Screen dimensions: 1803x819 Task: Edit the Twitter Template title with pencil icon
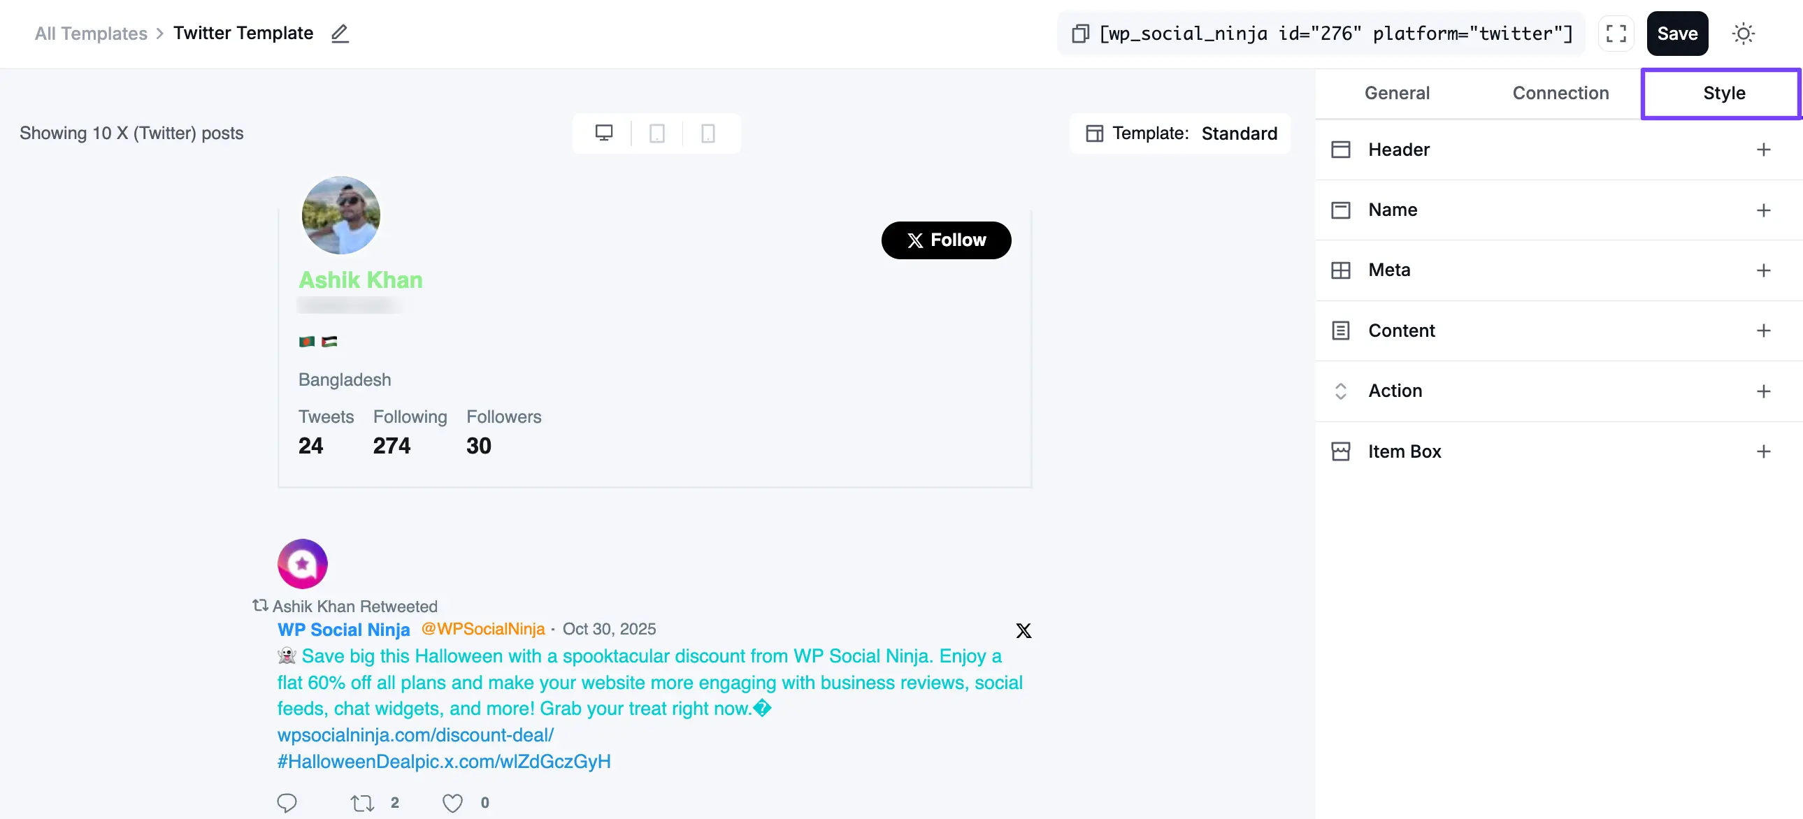tap(339, 34)
